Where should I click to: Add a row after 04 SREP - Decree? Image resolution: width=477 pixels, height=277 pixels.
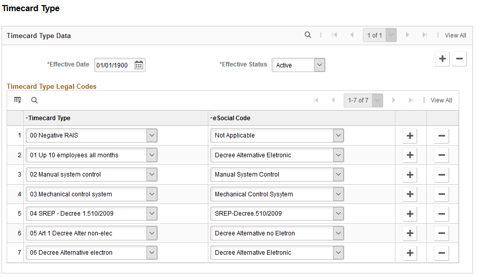(410, 214)
